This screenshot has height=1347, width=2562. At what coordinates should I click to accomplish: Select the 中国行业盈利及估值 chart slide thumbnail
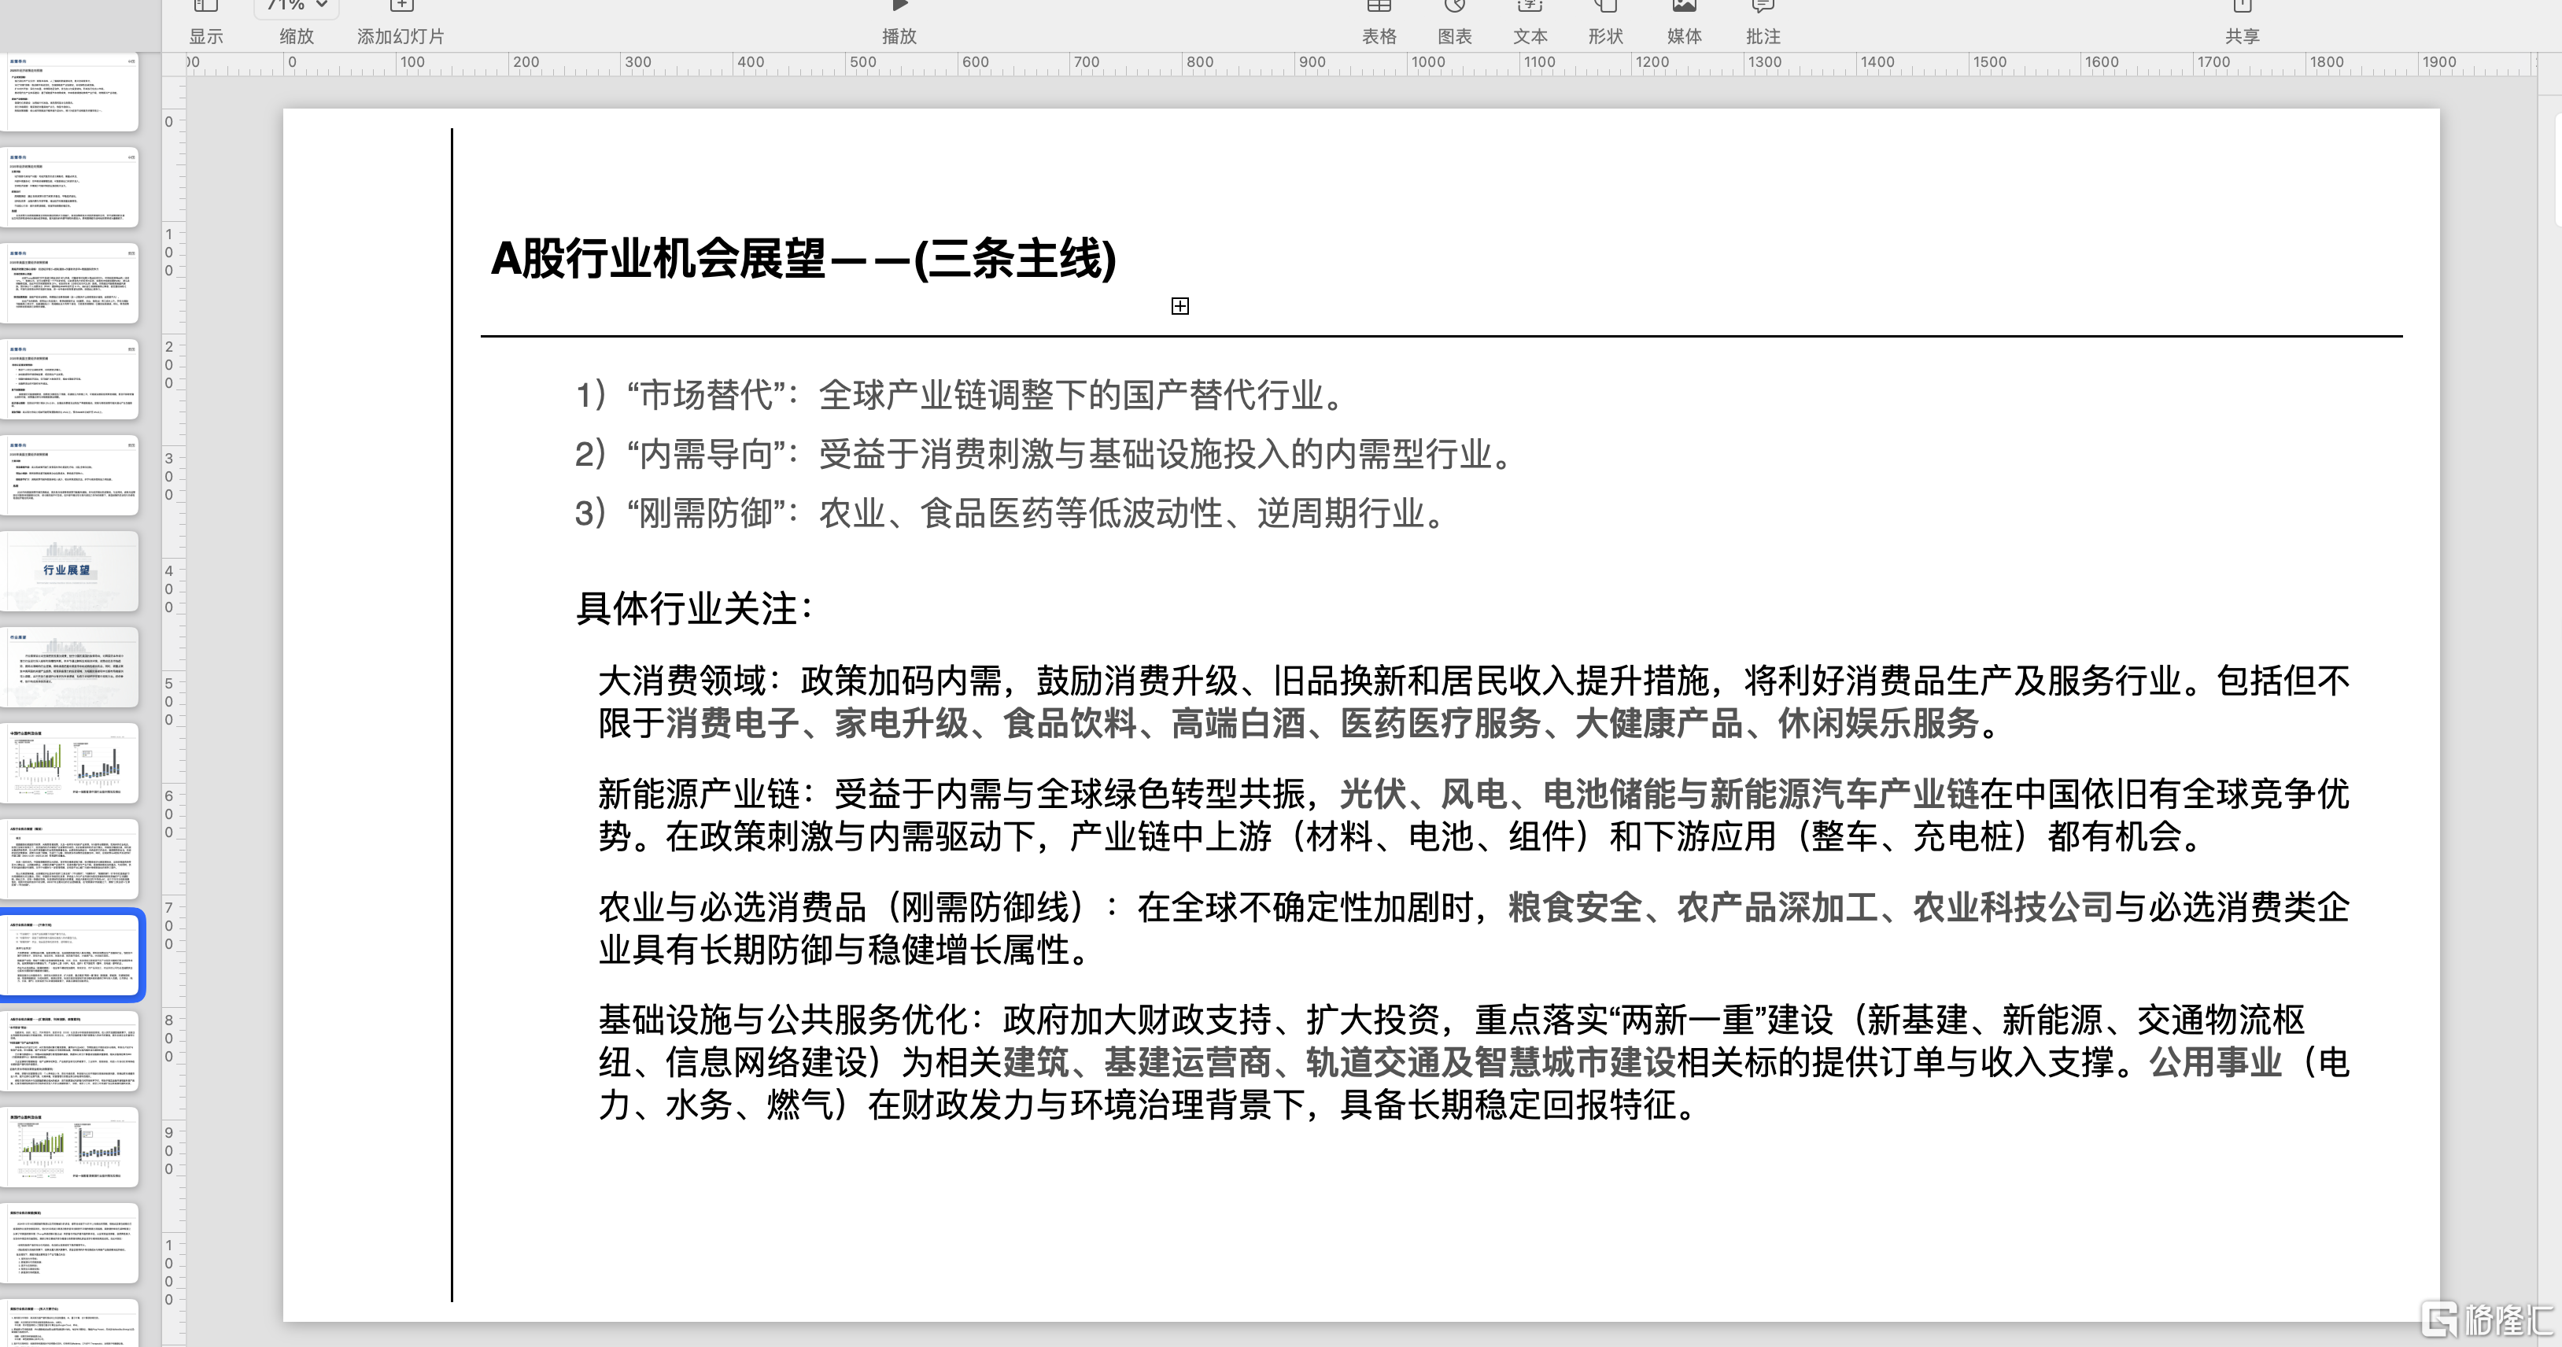click(69, 763)
